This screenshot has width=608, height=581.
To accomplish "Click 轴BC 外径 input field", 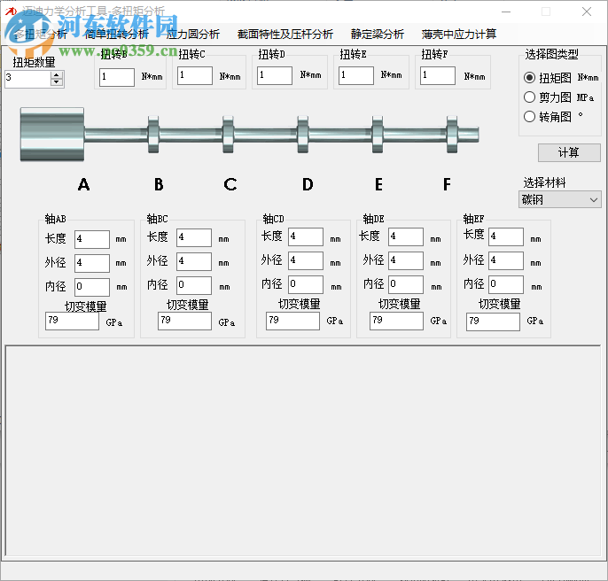I will click(x=194, y=261).
